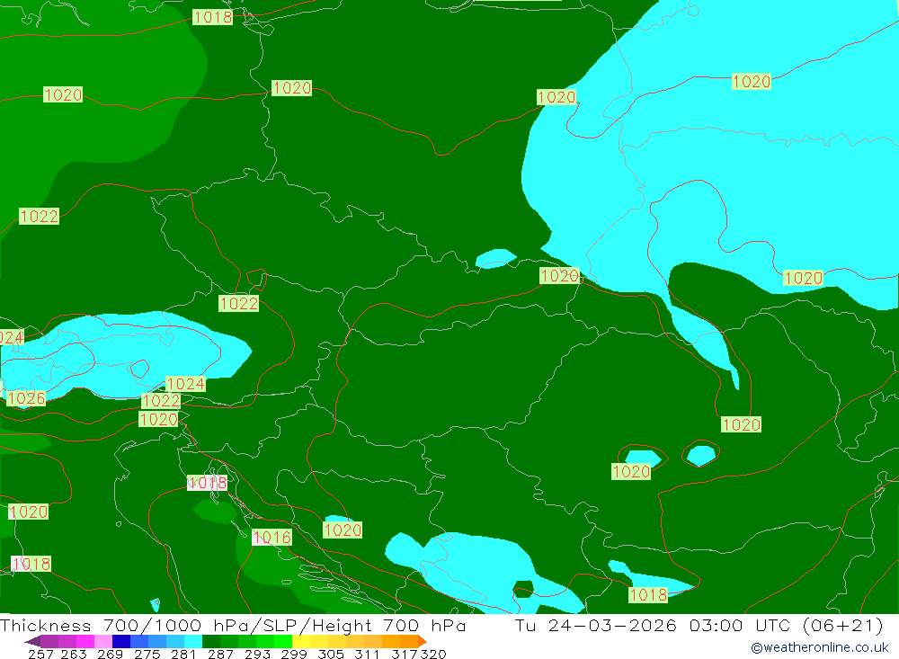Click the 317 legend value
This screenshot has height=659, width=899.
click(x=405, y=654)
